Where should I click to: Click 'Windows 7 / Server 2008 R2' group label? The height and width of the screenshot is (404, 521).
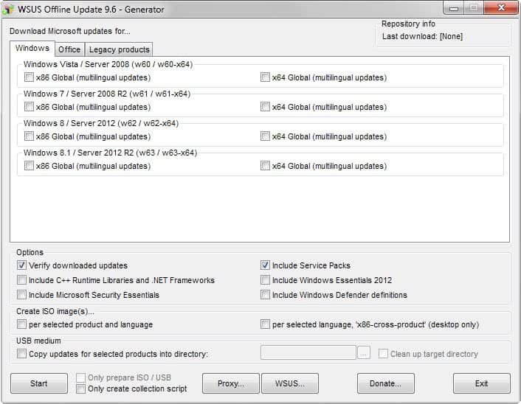coord(107,94)
